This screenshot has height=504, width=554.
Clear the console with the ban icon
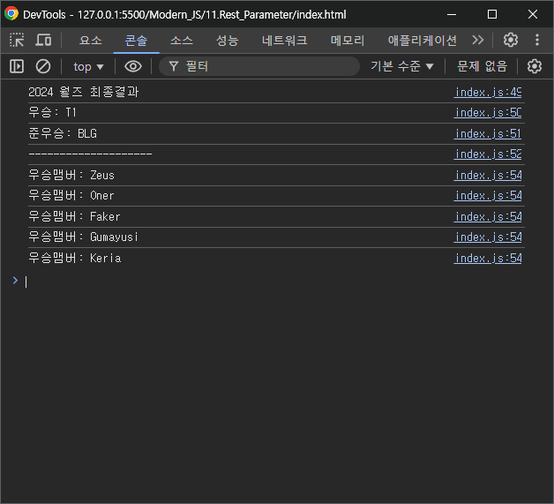click(x=43, y=66)
